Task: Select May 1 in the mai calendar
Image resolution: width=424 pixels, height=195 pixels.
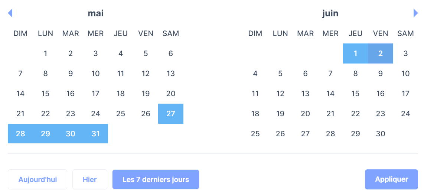Action: [x=45, y=53]
